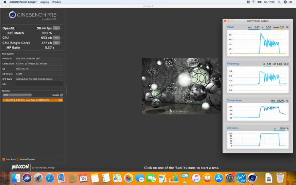296x185 pixels.
Task: Open System Preferences gear in dock
Action: (230, 178)
